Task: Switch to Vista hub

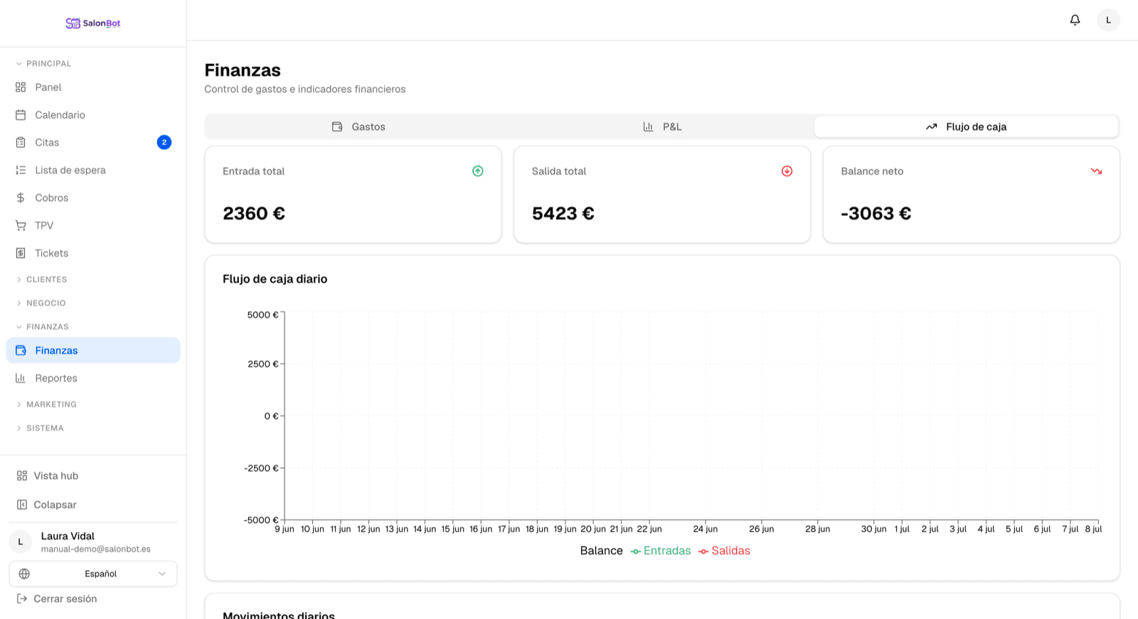Action: coord(93,476)
